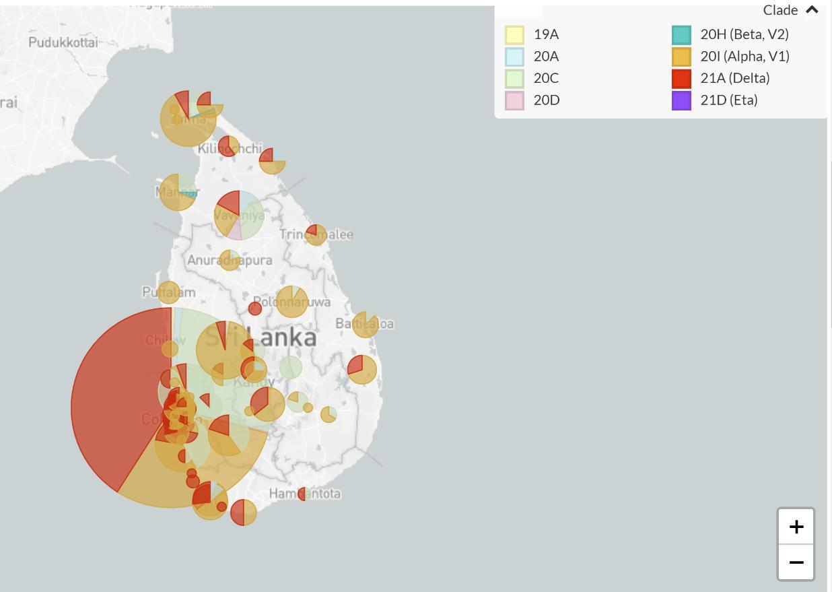The width and height of the screenshot is (832, 592).
Task: Click the 20I (Alpha, V1) legend label
Action: [744, 57]
